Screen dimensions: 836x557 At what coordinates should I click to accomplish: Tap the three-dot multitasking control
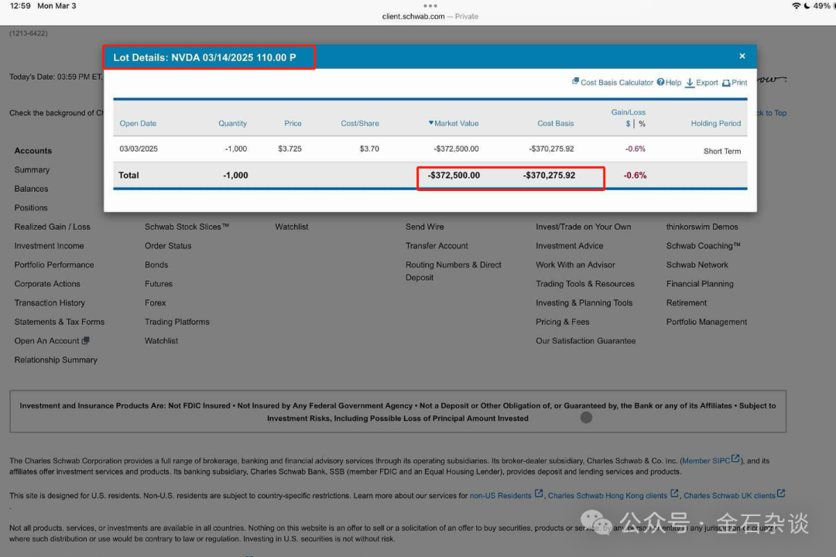pos(430,6)
